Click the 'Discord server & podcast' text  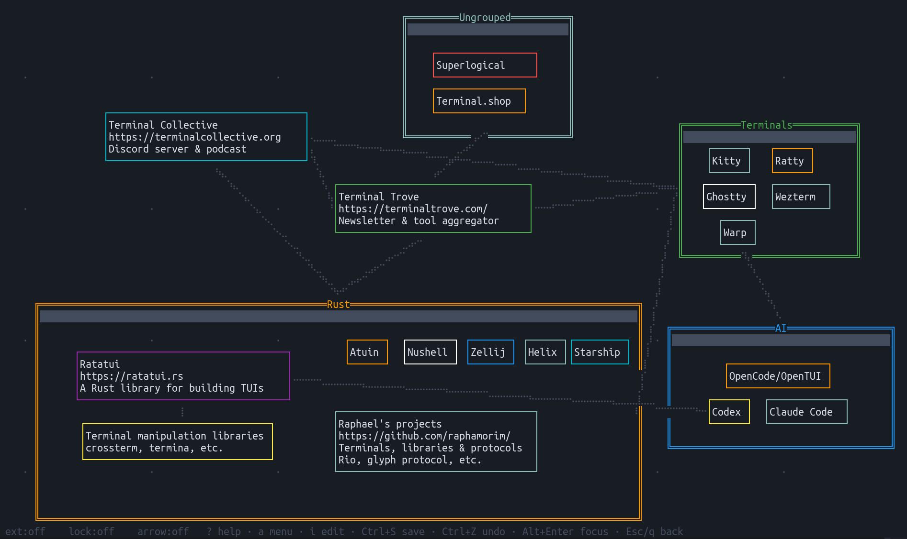177,149
